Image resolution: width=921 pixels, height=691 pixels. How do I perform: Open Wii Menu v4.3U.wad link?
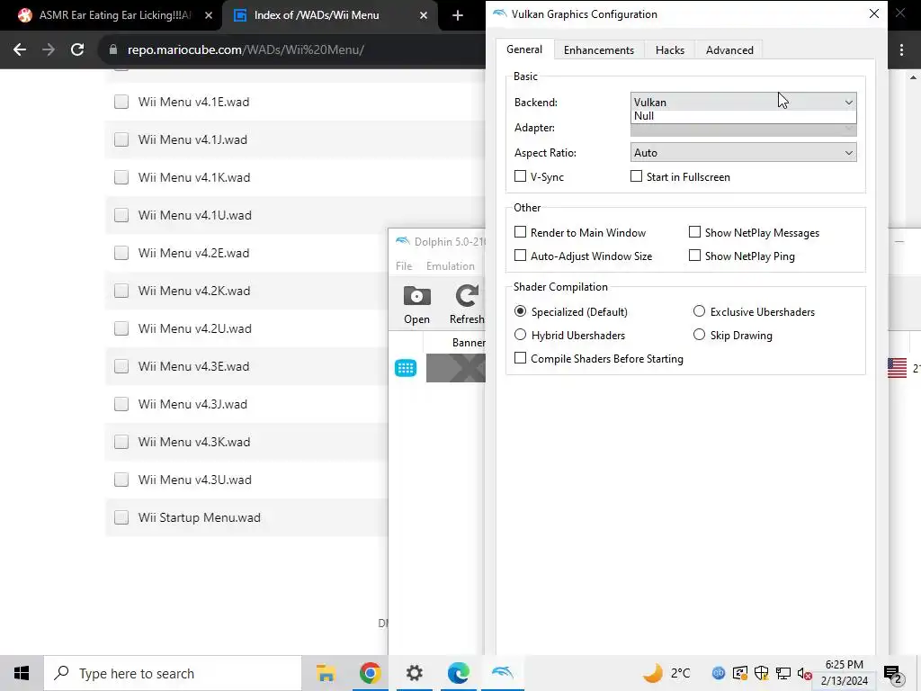click(x=194, y=480)
